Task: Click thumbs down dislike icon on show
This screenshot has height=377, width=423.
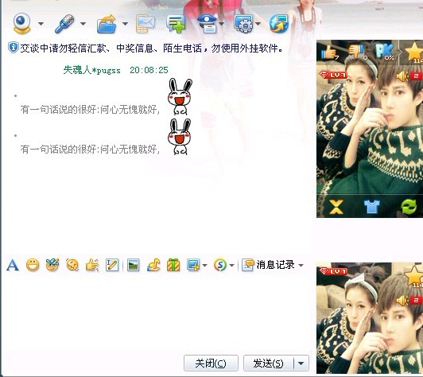Action: point(358,52)
